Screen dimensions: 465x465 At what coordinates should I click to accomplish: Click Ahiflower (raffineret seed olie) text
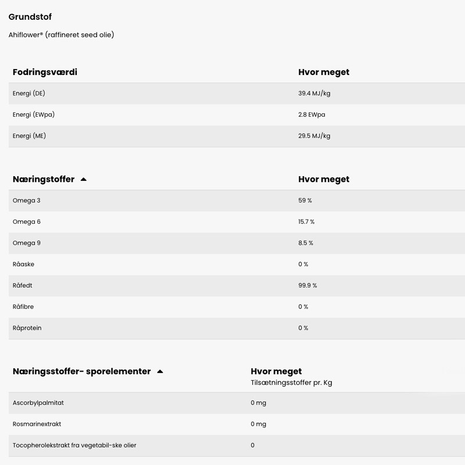62,35
